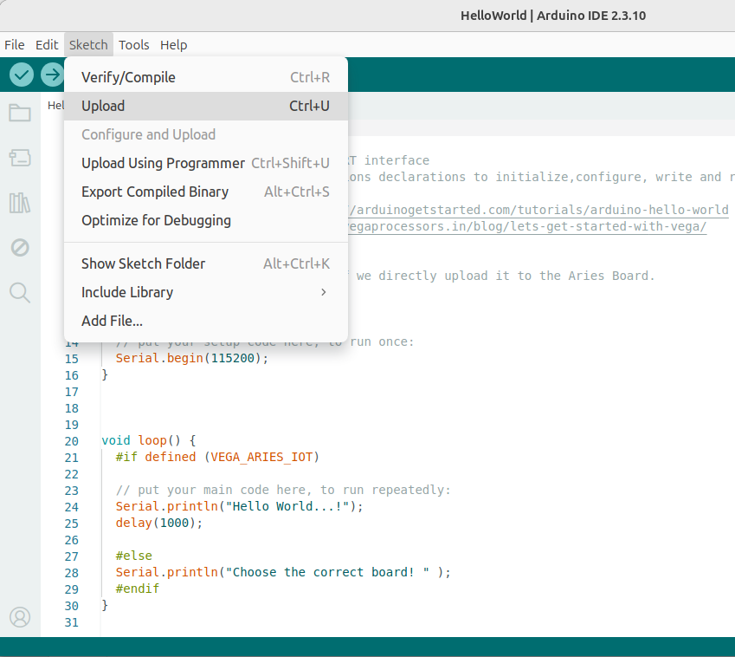Select Verify/Compile from the Sketch menu
The width and height of the screenshot is (735, 657).
206,77
